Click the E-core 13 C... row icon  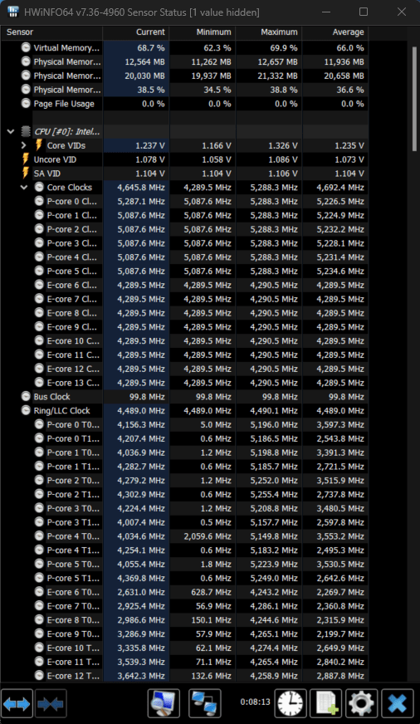point(39,383)
